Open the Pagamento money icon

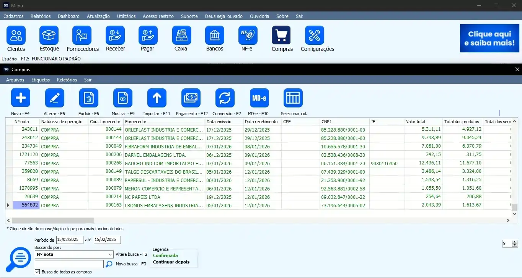[x=191, y=98]
